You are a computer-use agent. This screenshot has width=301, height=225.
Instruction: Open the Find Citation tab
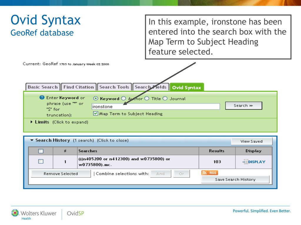coord(79,87)
